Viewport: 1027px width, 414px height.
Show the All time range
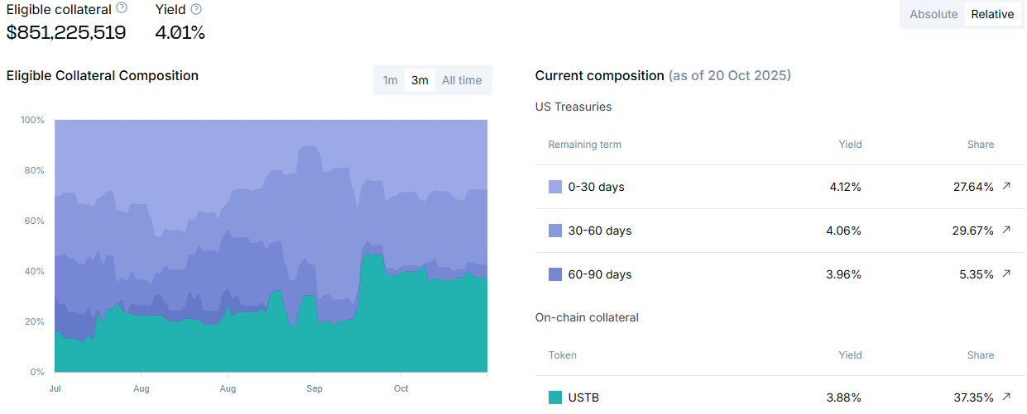(462, 80)
